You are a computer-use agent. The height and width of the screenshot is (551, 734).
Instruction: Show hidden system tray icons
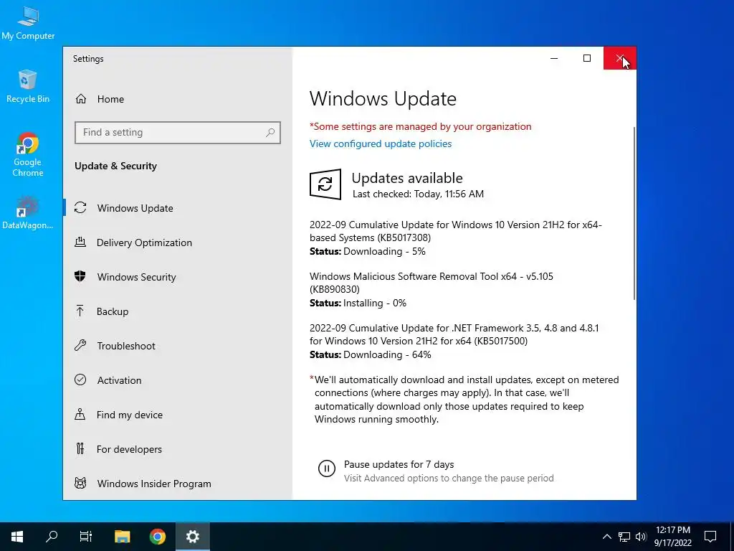click(x=606, y=537)
